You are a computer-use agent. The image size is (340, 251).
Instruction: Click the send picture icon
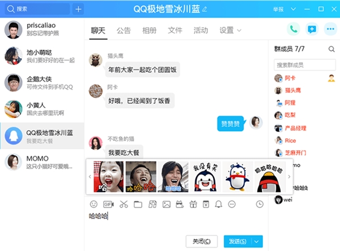tap(166, 204)
